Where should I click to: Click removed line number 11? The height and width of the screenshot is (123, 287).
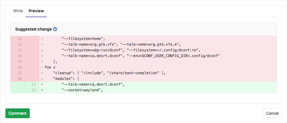click(x=19, y=39)
